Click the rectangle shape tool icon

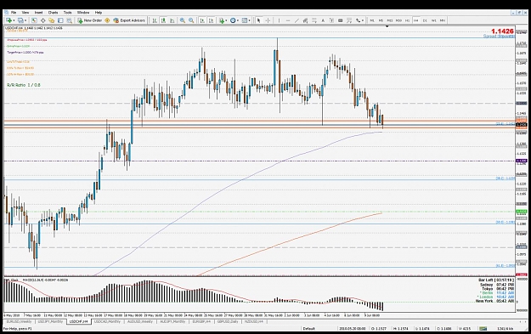[x=341, y=20]
